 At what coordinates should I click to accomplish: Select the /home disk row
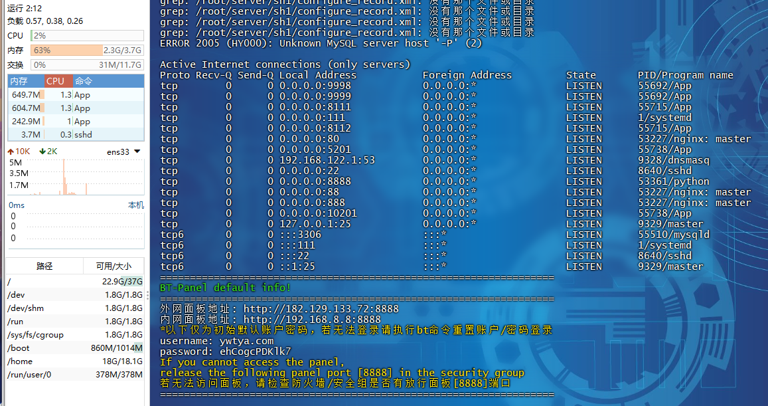click(75, 361)
